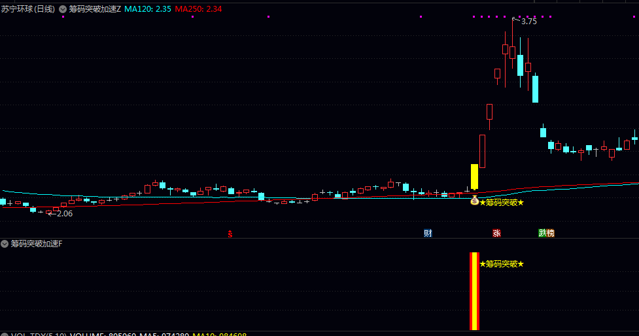Screen dimensions: 639x336
Task: Click the money bag signal icon
Action: [x=474, y=201]
